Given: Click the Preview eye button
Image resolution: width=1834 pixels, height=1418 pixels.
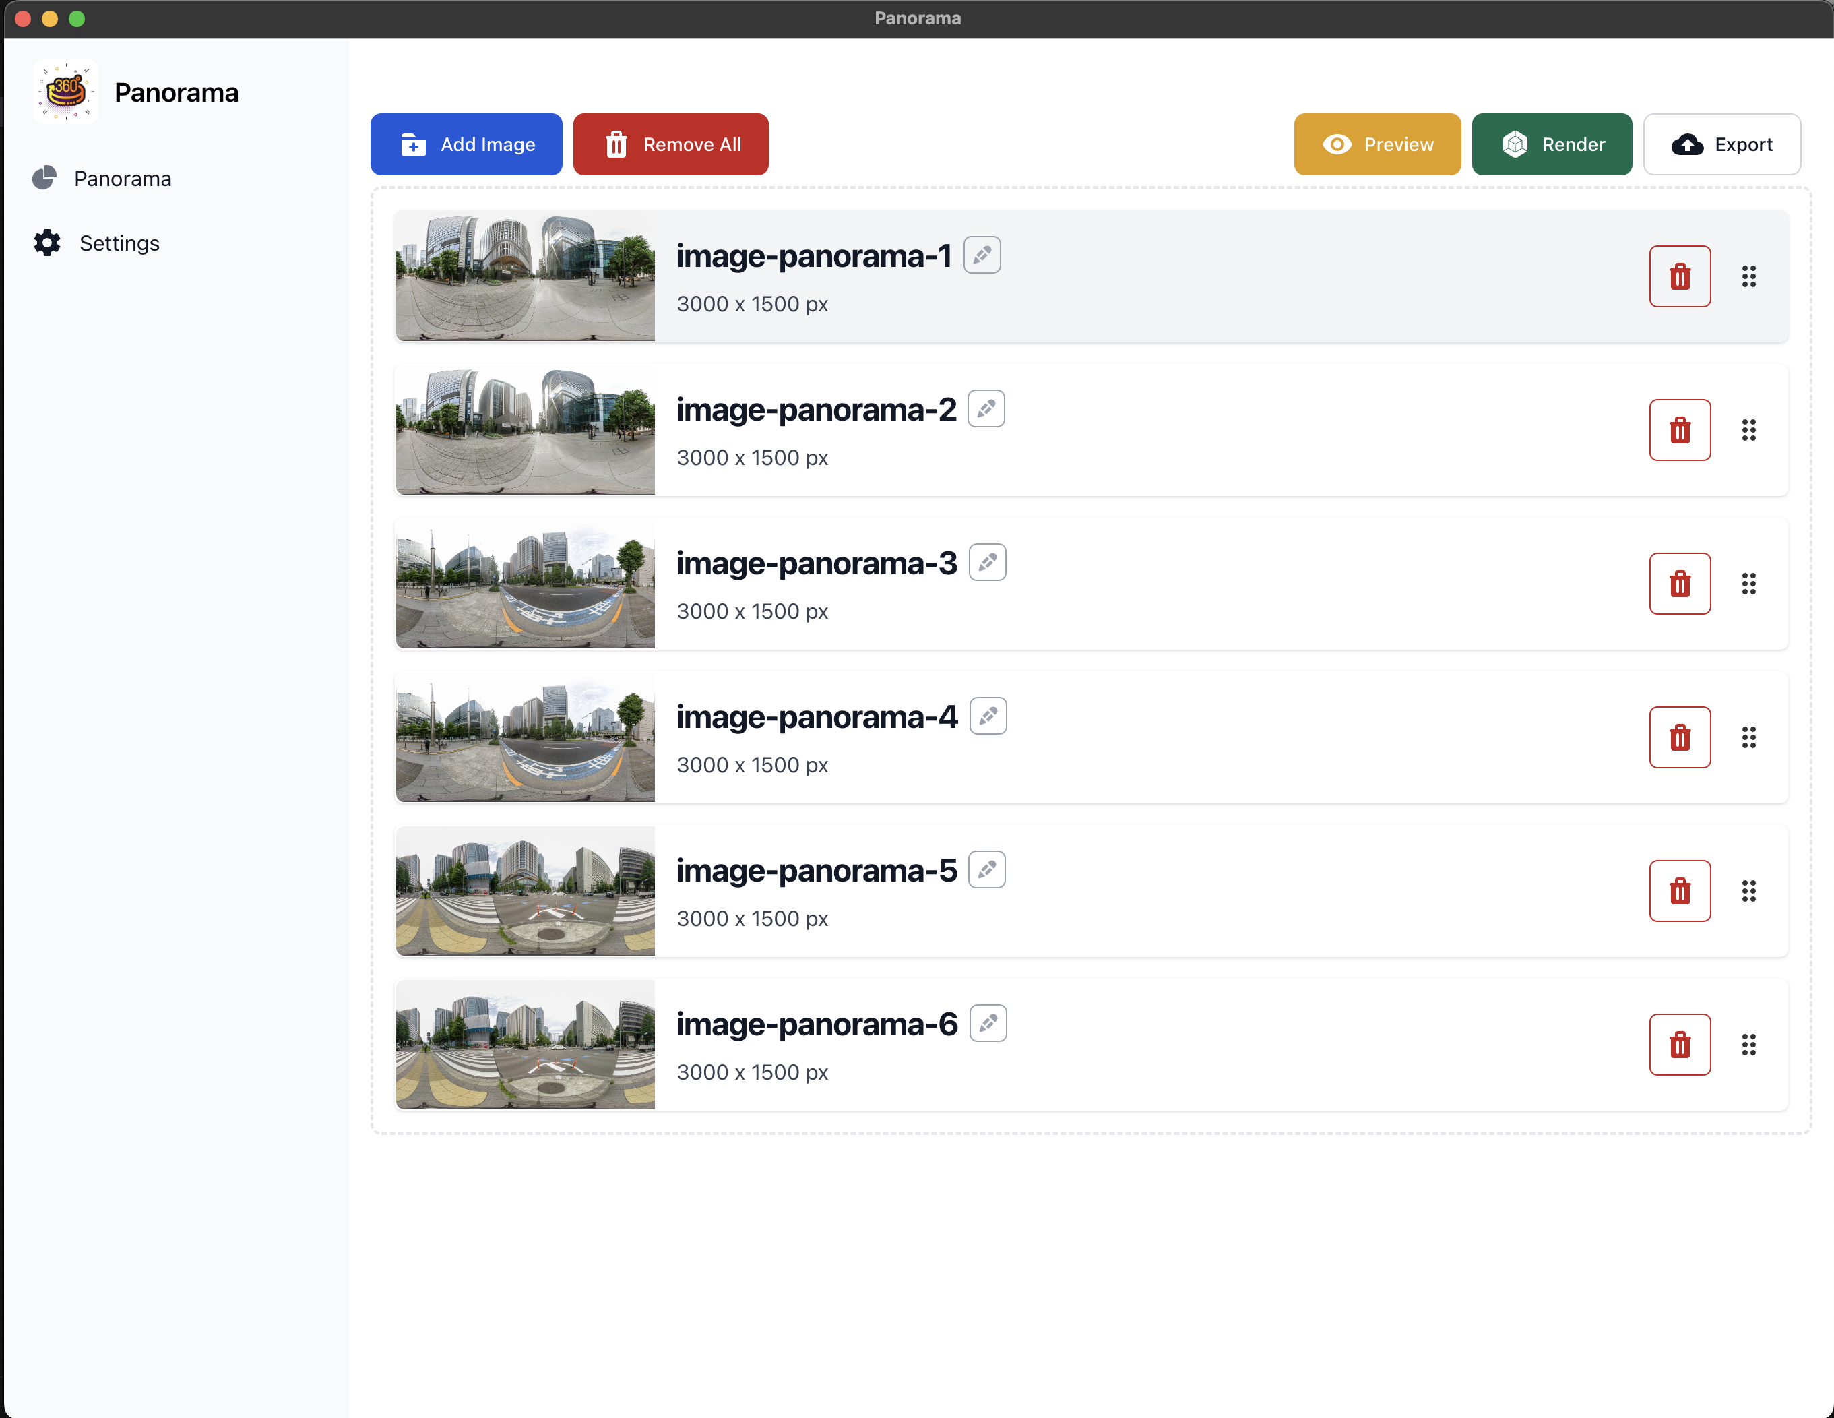Looking at the screenshot, I should tap(1377, 144).
